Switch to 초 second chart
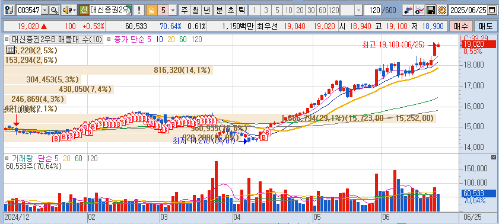Image resolution: width=499 pixels, height=224 pixels. point(230,10)
